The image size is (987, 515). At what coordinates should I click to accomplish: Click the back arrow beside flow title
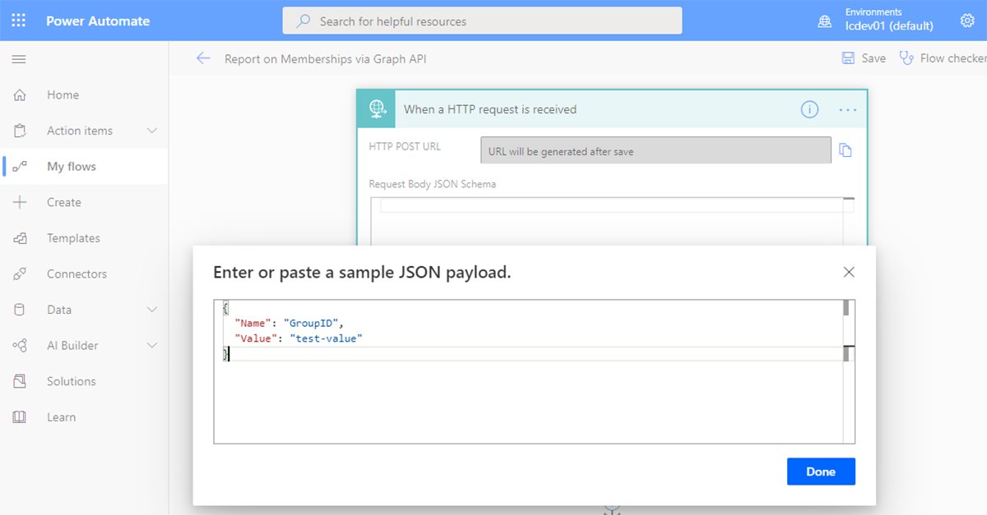click(203, 58)
